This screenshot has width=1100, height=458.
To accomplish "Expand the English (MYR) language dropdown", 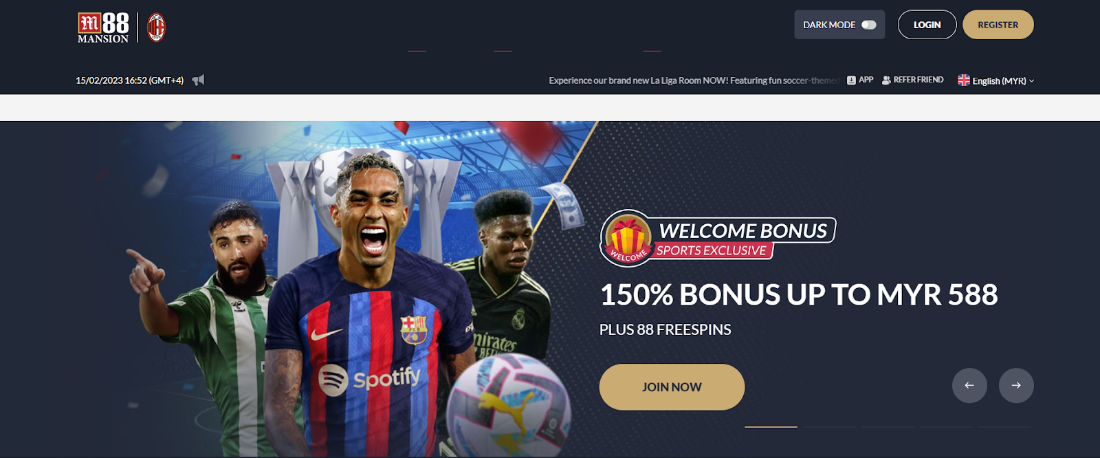I will pyautogui.click(x=996, y=80).
